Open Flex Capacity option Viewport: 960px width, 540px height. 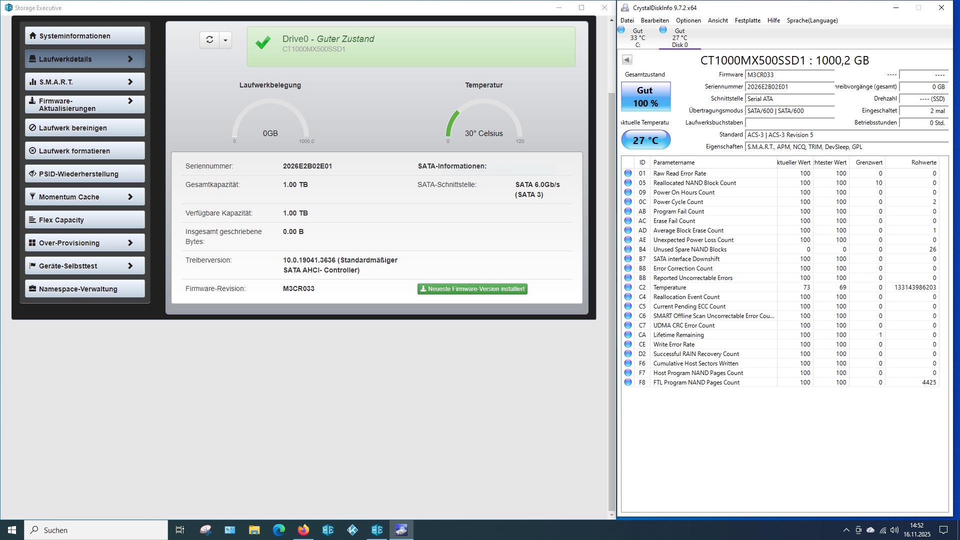coord(84,220)
